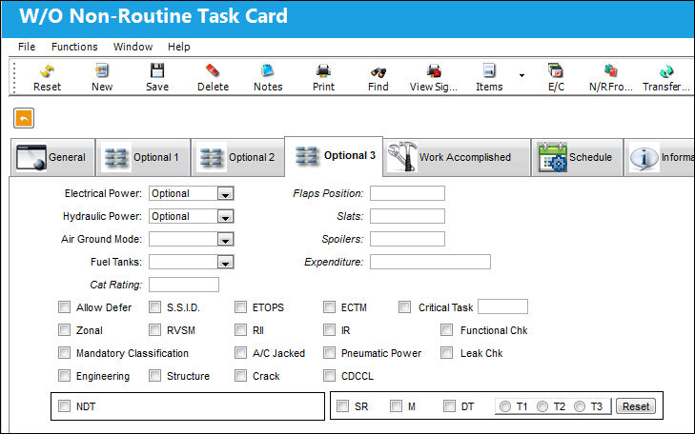Check the Engineering checkbox
This screenshot has height=434, width=695.
pyautogui.click(x=64, y=376)
